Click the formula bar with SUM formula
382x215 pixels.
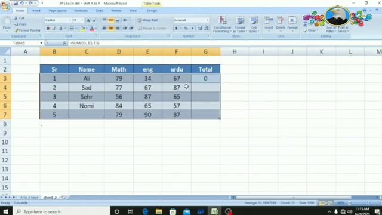(x=224, y=43)
